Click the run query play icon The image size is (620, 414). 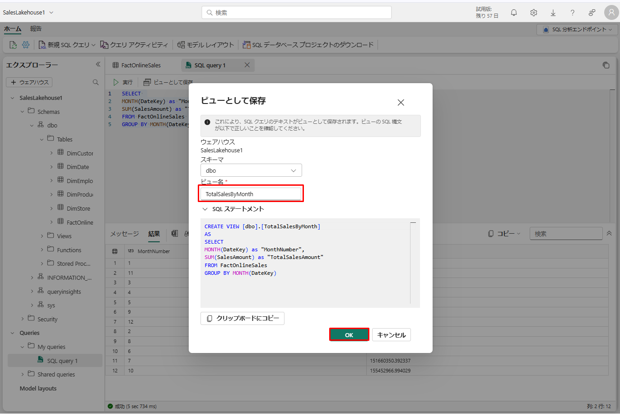click(116, 82)
